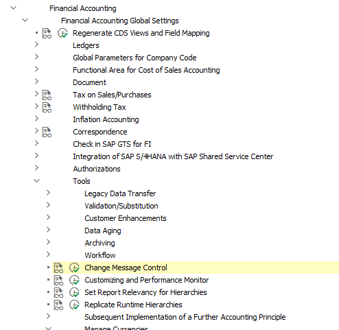Collapse the Financial Accounting node

tap(14, 8)
